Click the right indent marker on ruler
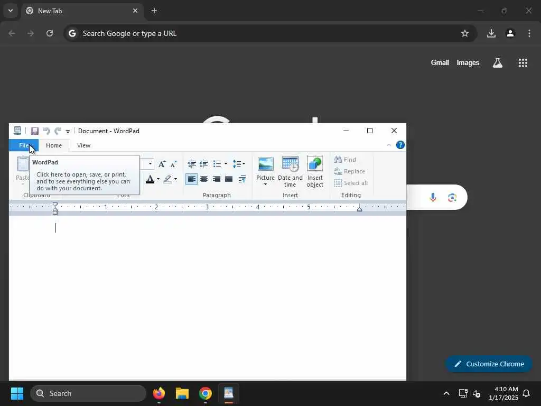Viewport: 541px width, 406px height. pos(359,208)
